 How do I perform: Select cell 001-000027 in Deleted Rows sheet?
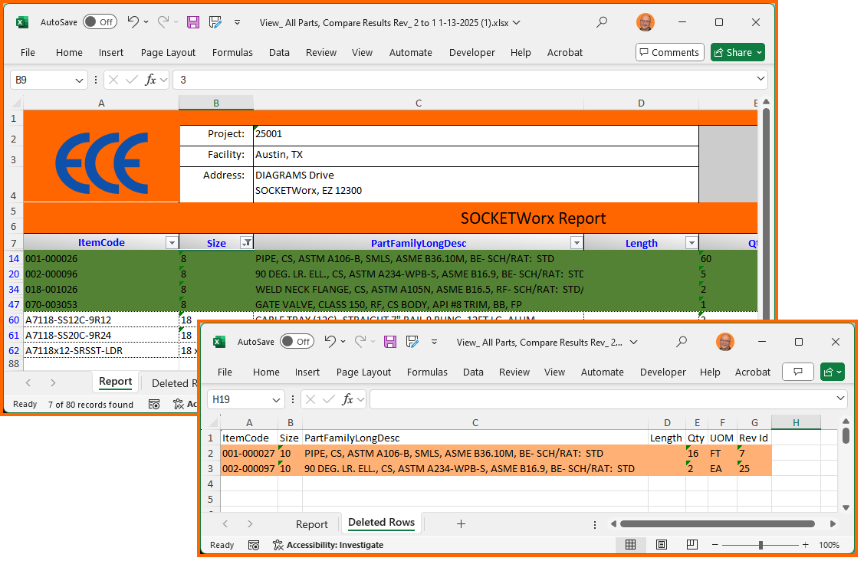pyautogui.click(x=249, y=454)
